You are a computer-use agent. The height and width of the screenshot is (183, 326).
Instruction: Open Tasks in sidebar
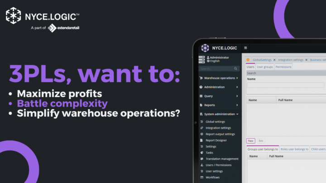(209, 153)
